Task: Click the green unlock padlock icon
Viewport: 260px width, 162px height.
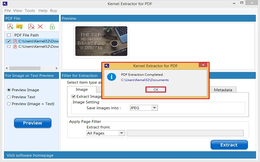Action: 52,27
